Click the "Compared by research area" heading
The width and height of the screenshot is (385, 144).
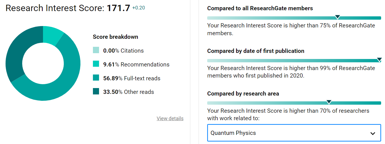[243, 94]
